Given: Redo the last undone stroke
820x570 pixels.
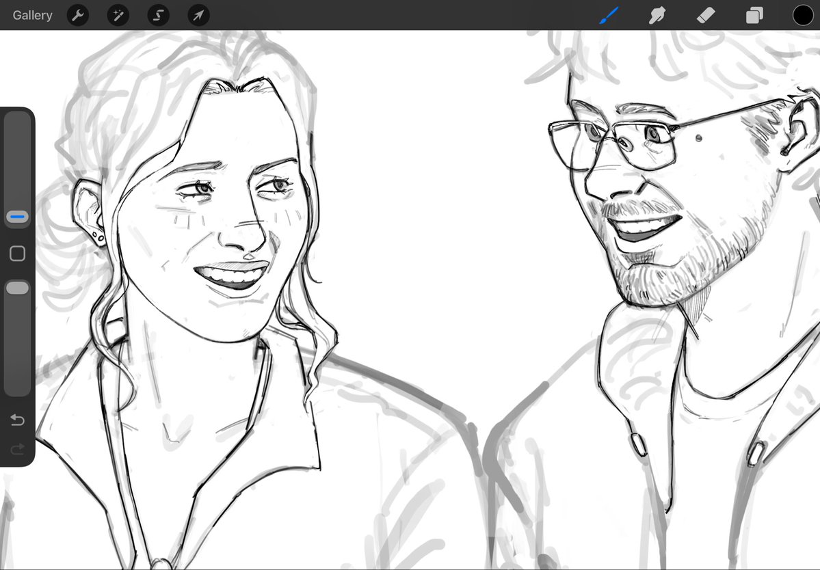Looking at the screenshot, I should click(17, 449).
